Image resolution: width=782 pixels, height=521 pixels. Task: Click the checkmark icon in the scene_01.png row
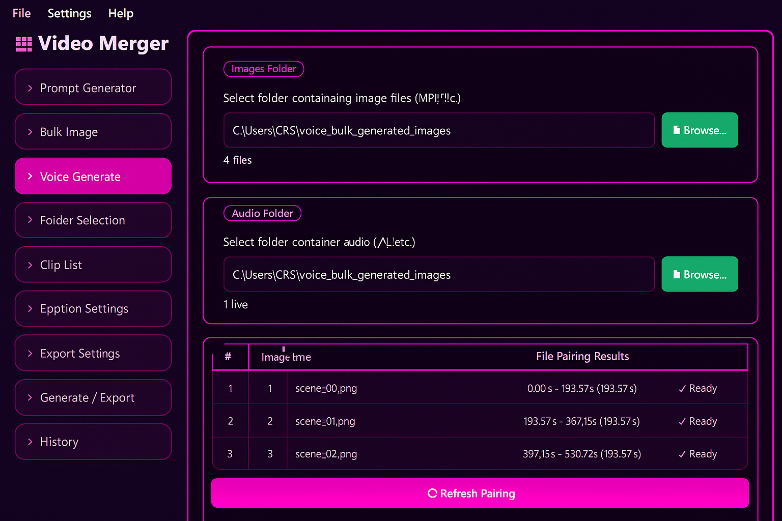[x=682, y=422]
